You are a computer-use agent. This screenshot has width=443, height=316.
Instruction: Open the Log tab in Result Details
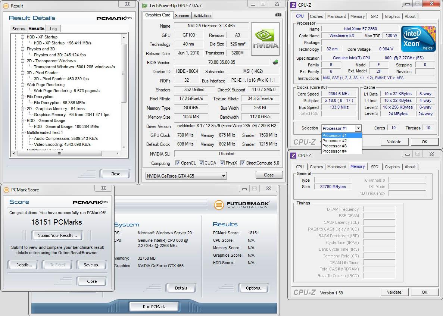pos(53,28)
